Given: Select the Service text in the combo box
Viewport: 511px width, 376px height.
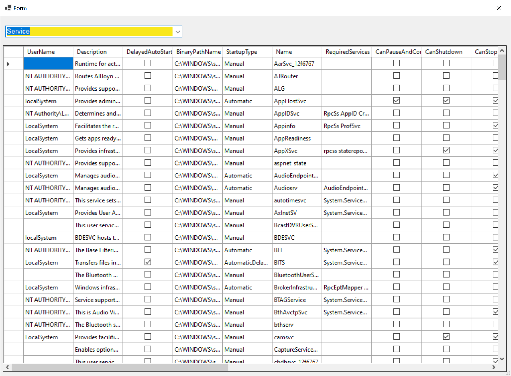Looking at the screenshot, I should [x=18, y=31].
